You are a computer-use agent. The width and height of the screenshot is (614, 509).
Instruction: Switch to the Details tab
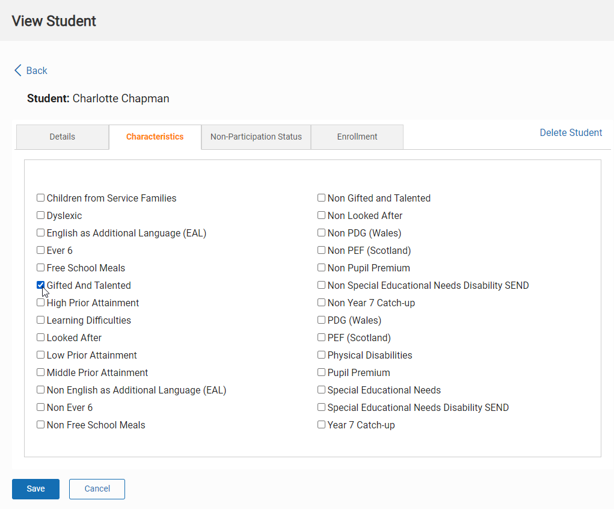pyautogui.click(x=62, y=137)
